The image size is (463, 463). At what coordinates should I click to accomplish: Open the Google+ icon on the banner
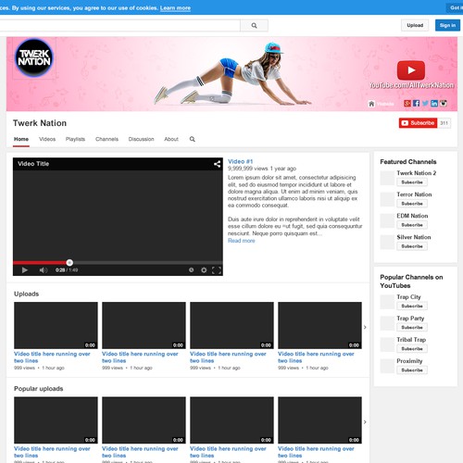(407, 104)
